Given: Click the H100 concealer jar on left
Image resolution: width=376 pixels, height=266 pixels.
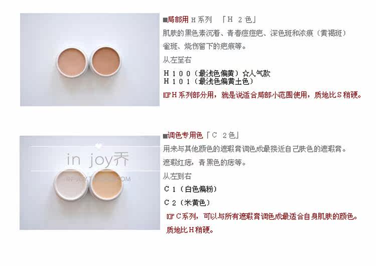Looking at the screenshot, I should (72, 61).
